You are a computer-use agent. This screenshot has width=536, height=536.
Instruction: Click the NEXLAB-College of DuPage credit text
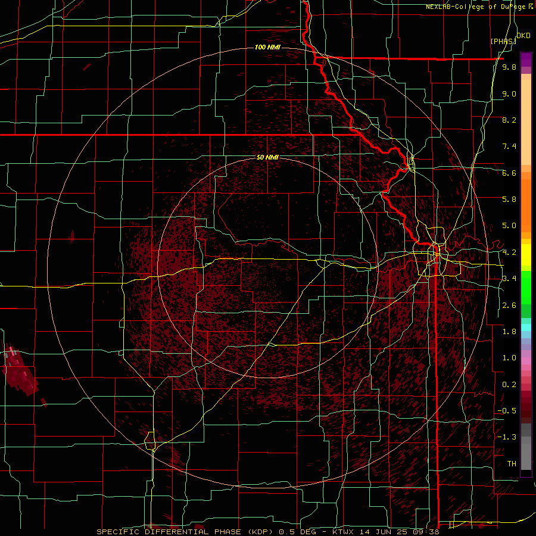click(x=479, y=7)
